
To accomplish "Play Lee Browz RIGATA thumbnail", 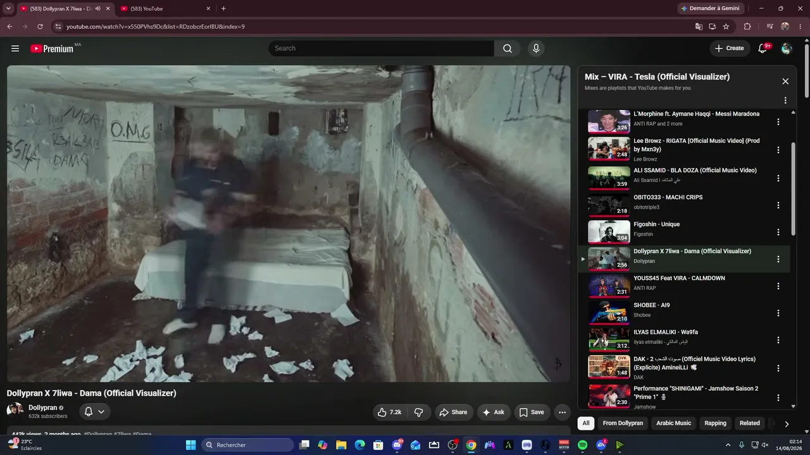I will tap(609, 149).
